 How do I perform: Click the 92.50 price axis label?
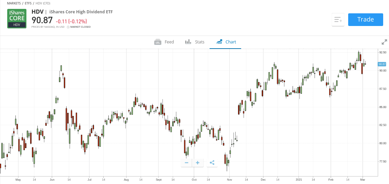(382, 52)
